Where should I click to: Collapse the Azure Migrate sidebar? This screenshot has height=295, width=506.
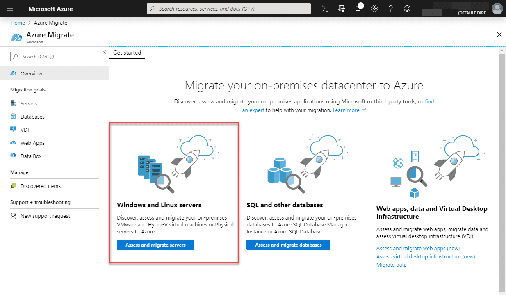104,52
